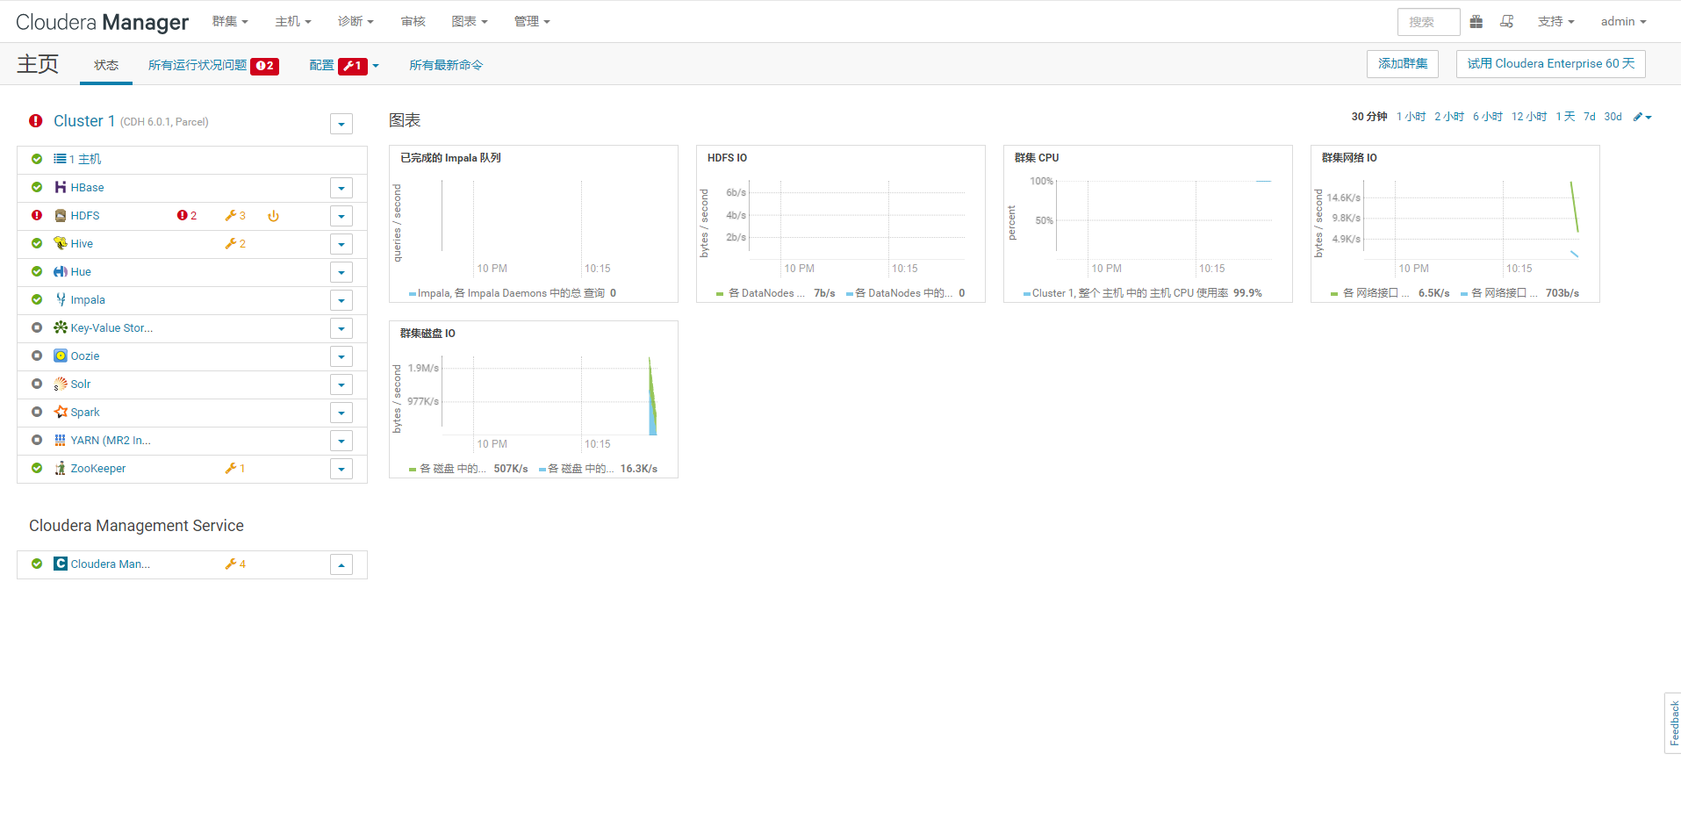
Task: Open the Key-Value Store service link
Action: [x=111, y=327]
